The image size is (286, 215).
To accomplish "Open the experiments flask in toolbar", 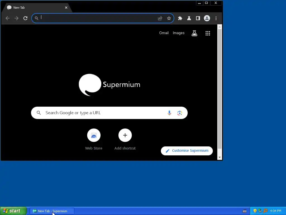I will point(189,18).
